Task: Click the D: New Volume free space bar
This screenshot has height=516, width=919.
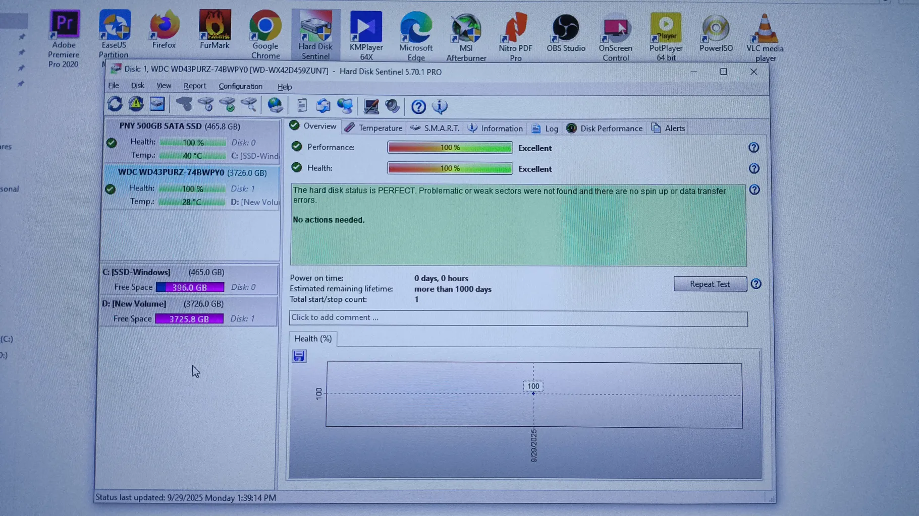Action: tap(189, 319)
